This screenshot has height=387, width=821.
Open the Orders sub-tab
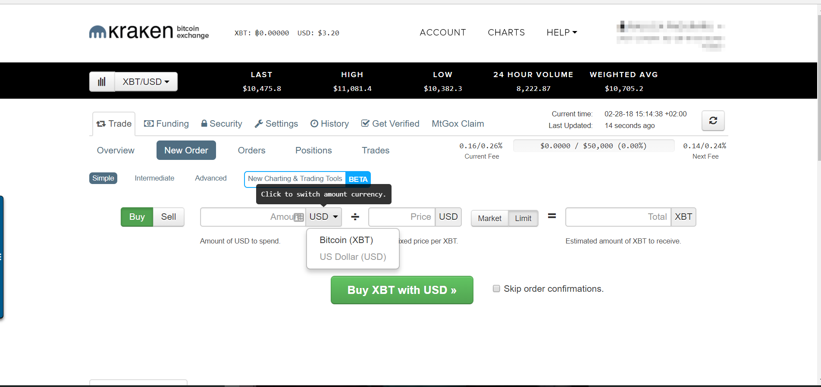coord(252,150)
